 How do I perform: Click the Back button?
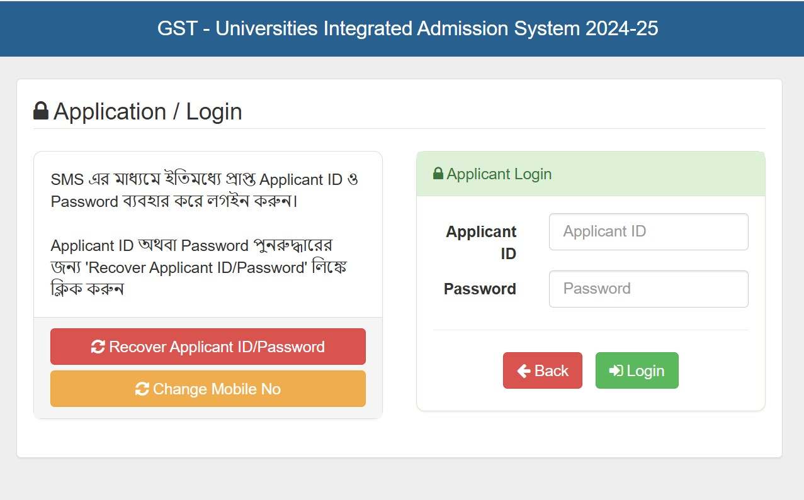542,370
